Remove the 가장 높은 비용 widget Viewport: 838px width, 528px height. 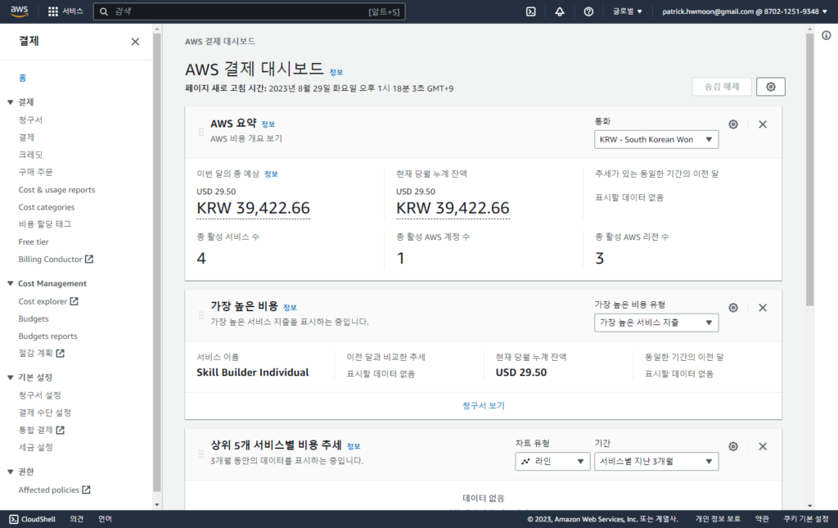click(763, 308)
